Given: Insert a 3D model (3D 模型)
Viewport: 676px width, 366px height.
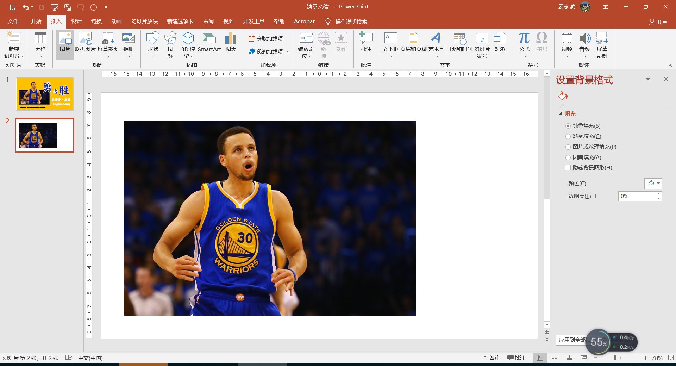Looking at the screenshot, I should (188, 45).
